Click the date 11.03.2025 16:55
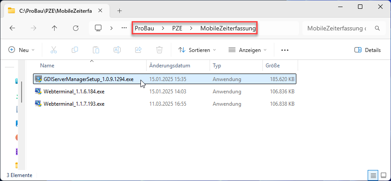The image size is (391, 181). pos(168,104)
